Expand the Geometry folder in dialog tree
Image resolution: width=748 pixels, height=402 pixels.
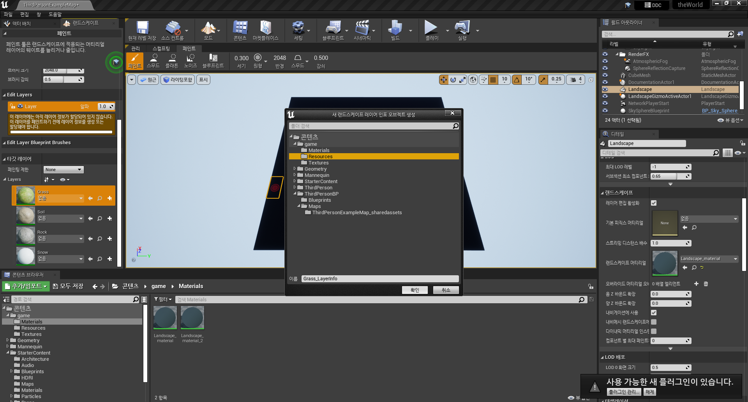pos(295,169)
